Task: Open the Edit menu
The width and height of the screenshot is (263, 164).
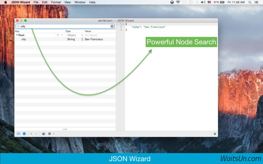Action: click(45, 2)
